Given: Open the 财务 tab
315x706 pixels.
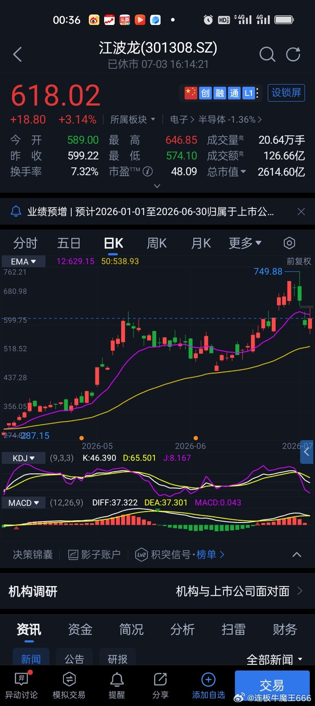Looking at the screenshot, I should point(285,629).
